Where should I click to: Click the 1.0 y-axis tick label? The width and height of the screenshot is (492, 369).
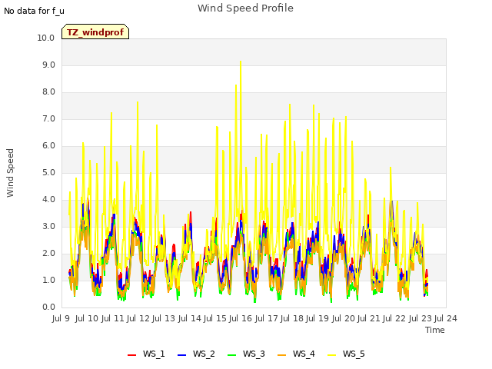click(48, 280)
